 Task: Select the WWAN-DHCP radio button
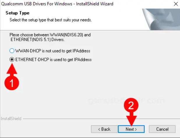point(12,51)
